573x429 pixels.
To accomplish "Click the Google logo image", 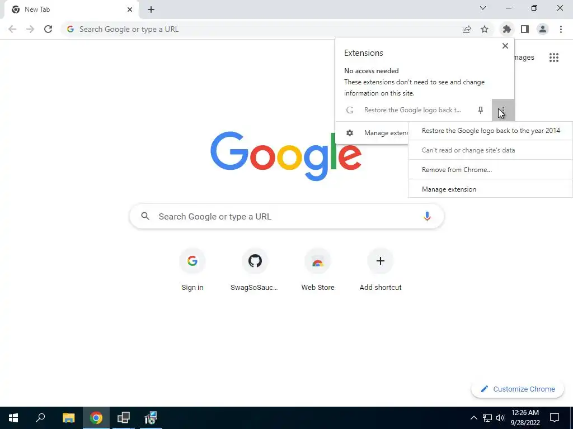I will [286, 156].
